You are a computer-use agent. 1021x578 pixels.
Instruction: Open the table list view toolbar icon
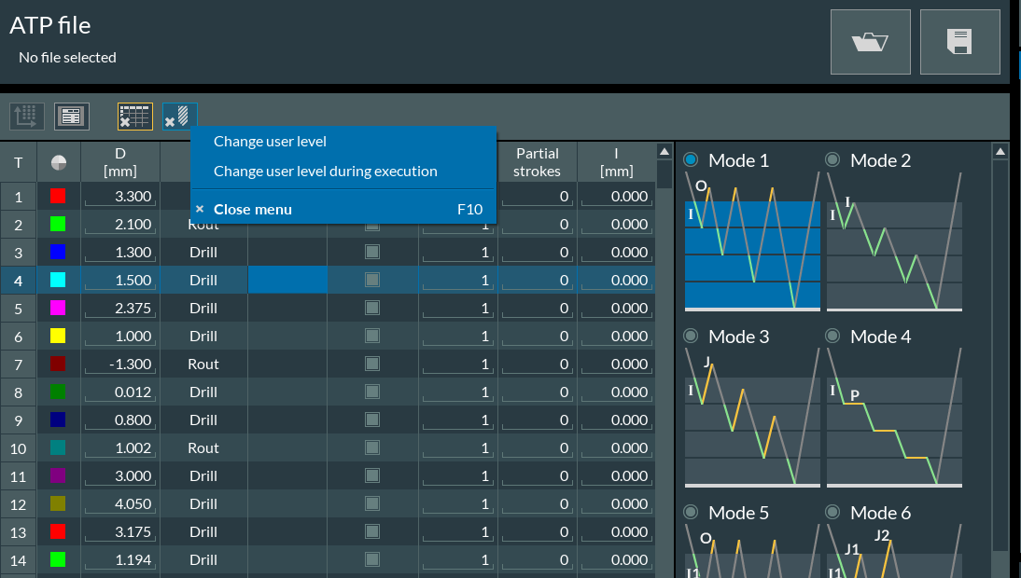[x=72, y=117]
